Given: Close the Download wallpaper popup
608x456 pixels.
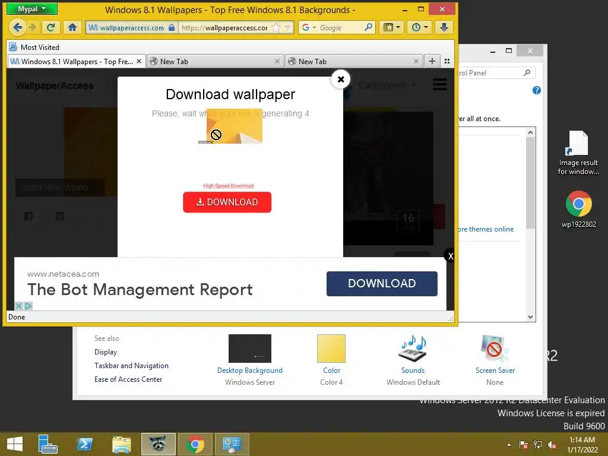Looking at the screenshot, I should coord(341,79).
